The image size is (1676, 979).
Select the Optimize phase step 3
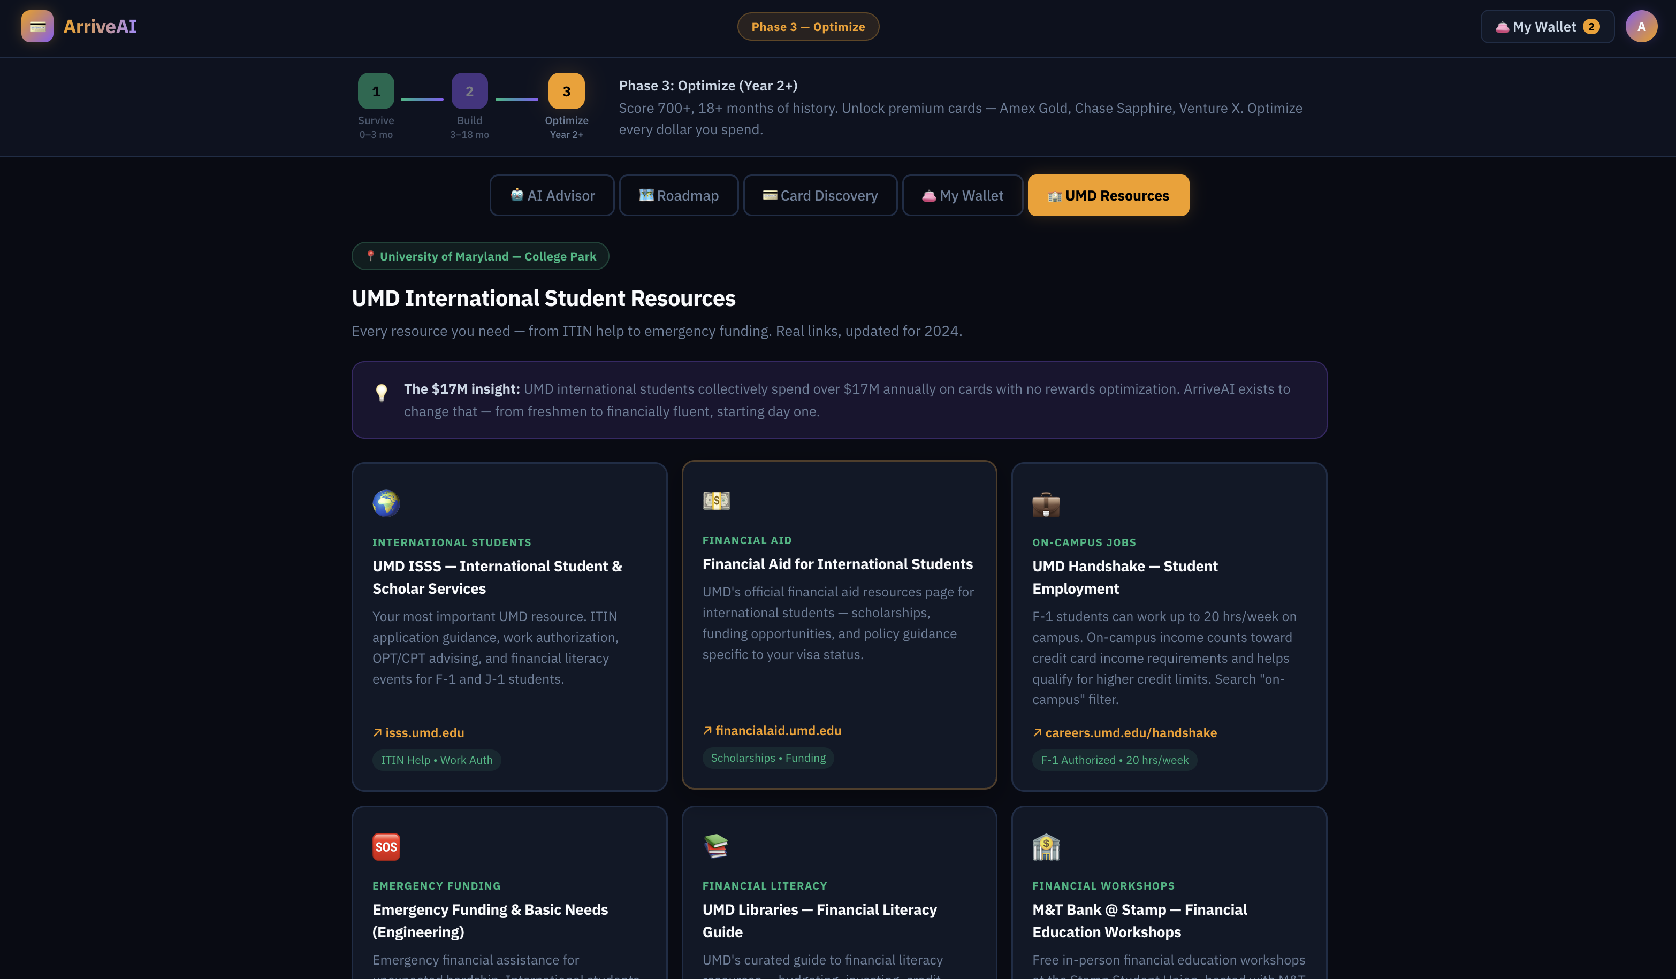[566, 91]
